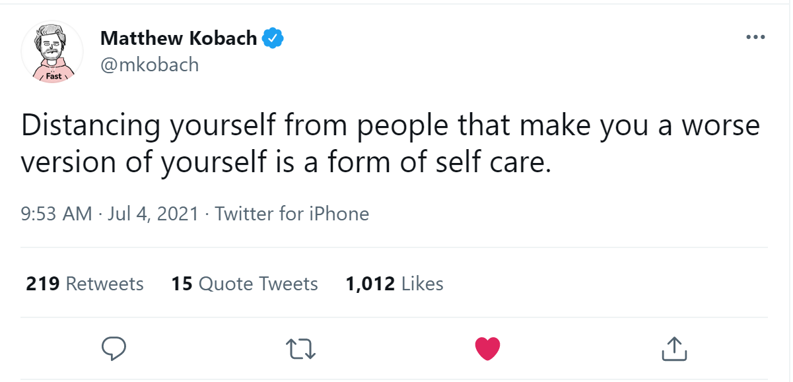Screen dimensions: 793x382
Task: Toggle the like off using the red heart
Action: [x=487, y=348]
